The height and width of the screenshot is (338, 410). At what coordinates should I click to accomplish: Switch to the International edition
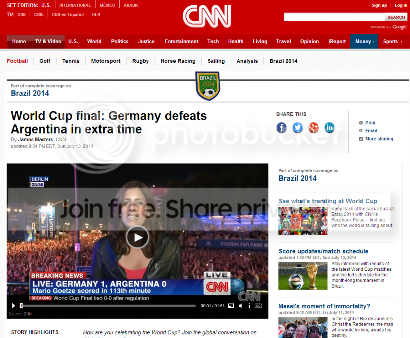[x=75, y=5]
